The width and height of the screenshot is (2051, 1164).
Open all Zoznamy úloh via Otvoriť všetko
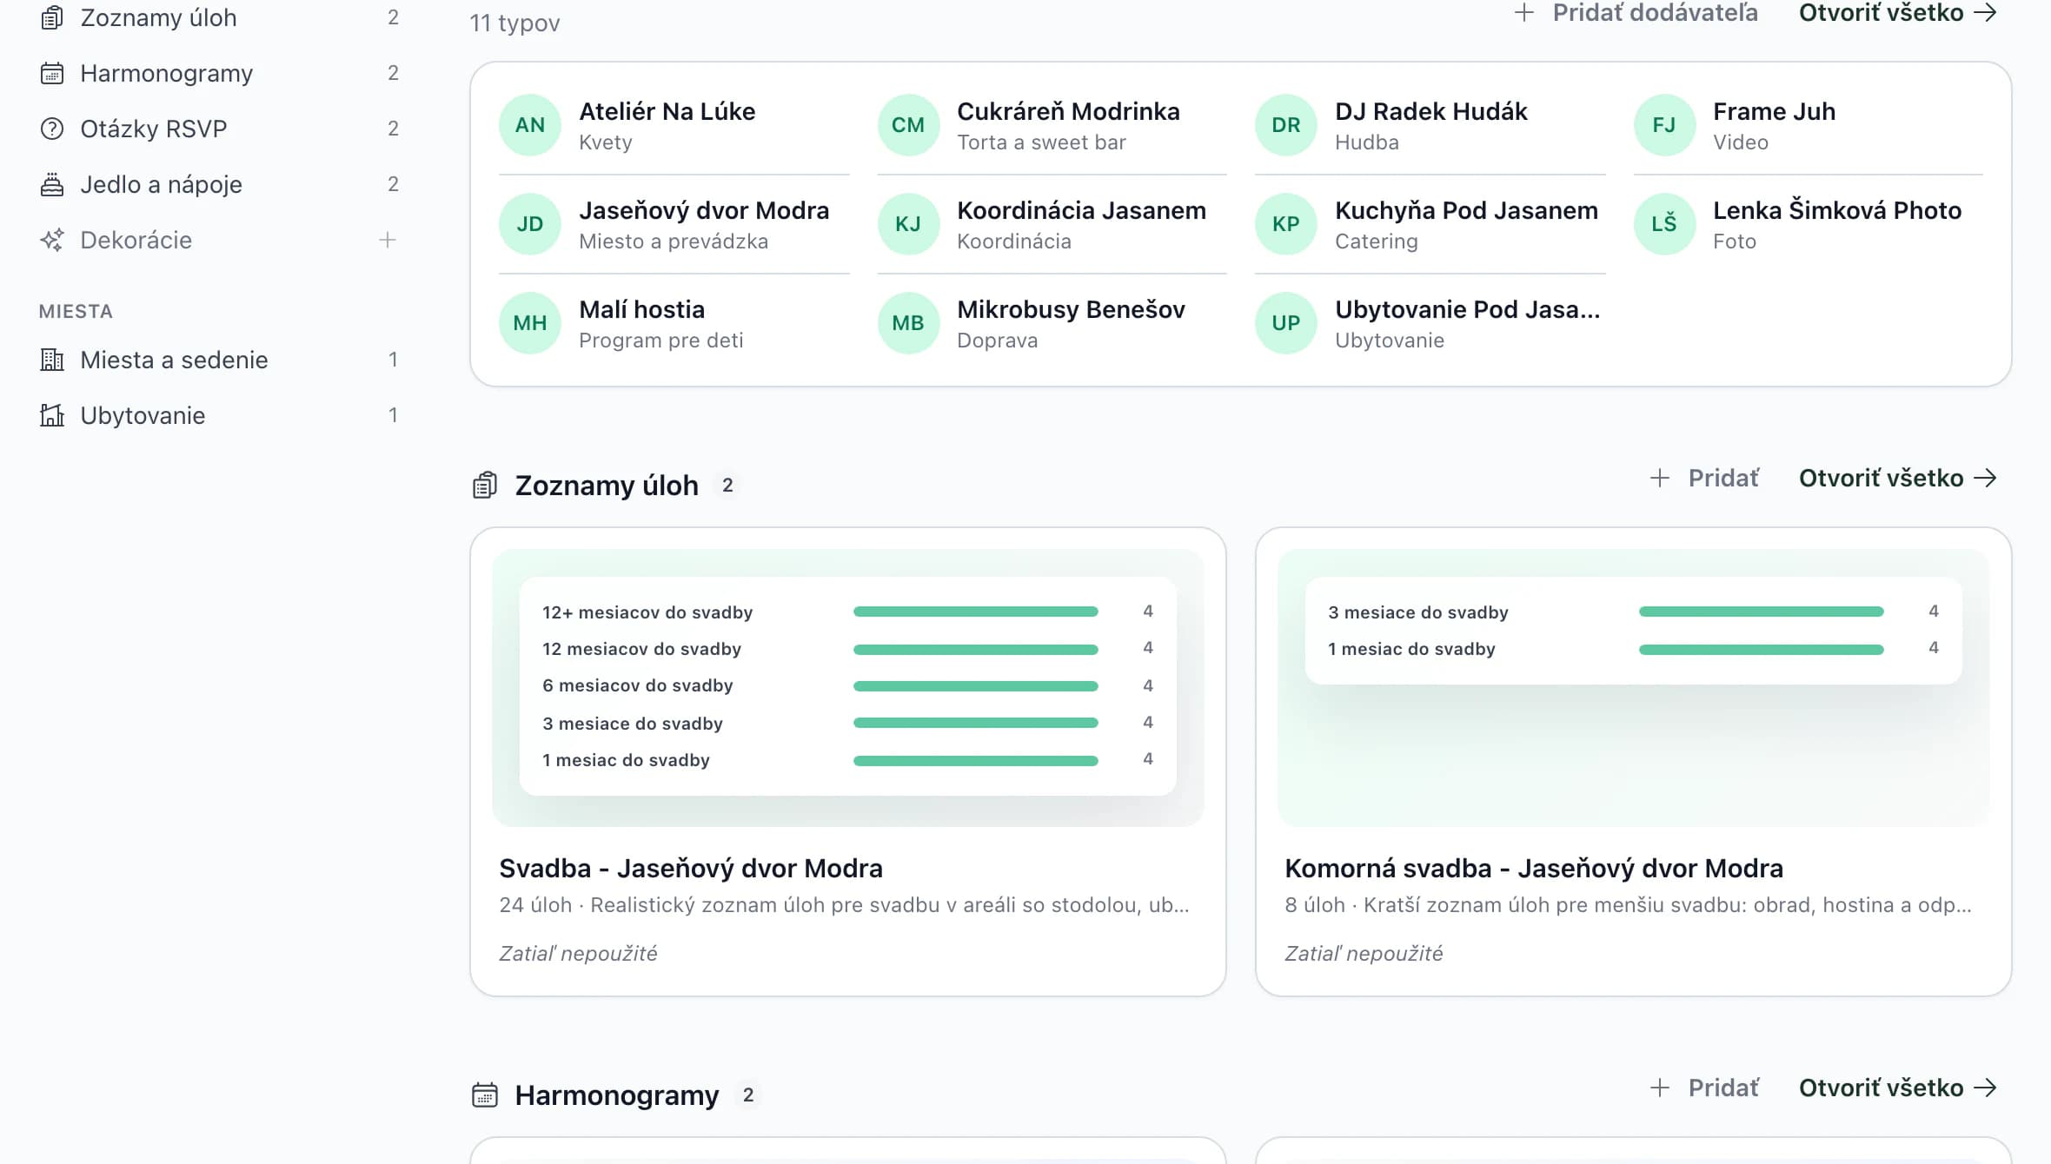tap(1898, 478)
